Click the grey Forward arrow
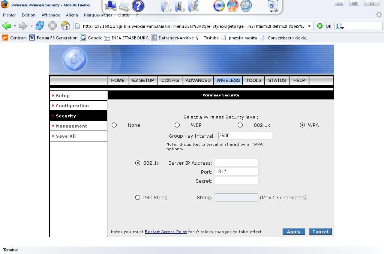Screen dimensions: 384x254 (x=23, y=26)
